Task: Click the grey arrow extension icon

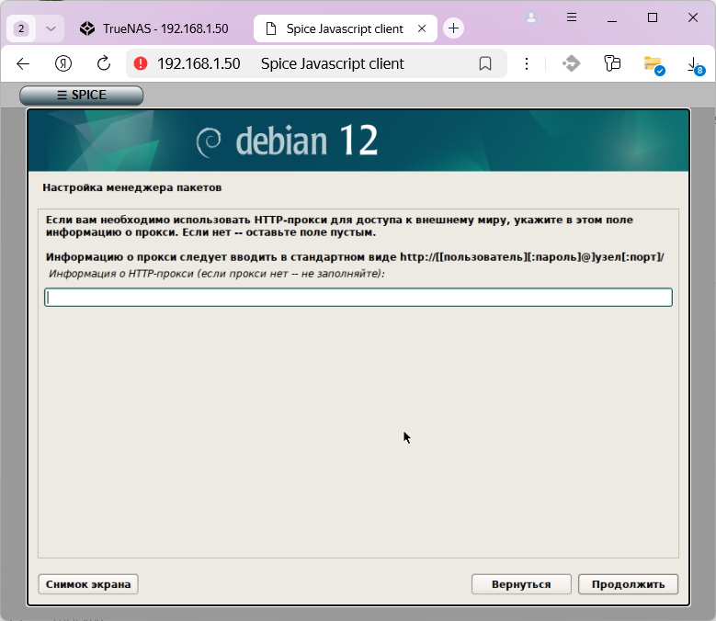Action: tap(571, 63)
